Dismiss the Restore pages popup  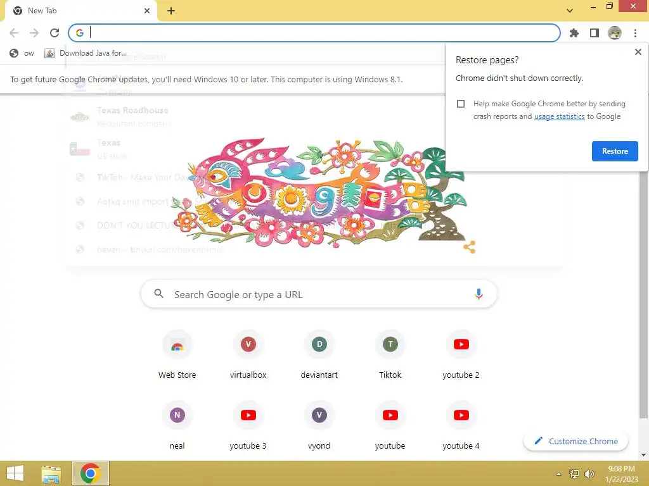pos(638,52)
